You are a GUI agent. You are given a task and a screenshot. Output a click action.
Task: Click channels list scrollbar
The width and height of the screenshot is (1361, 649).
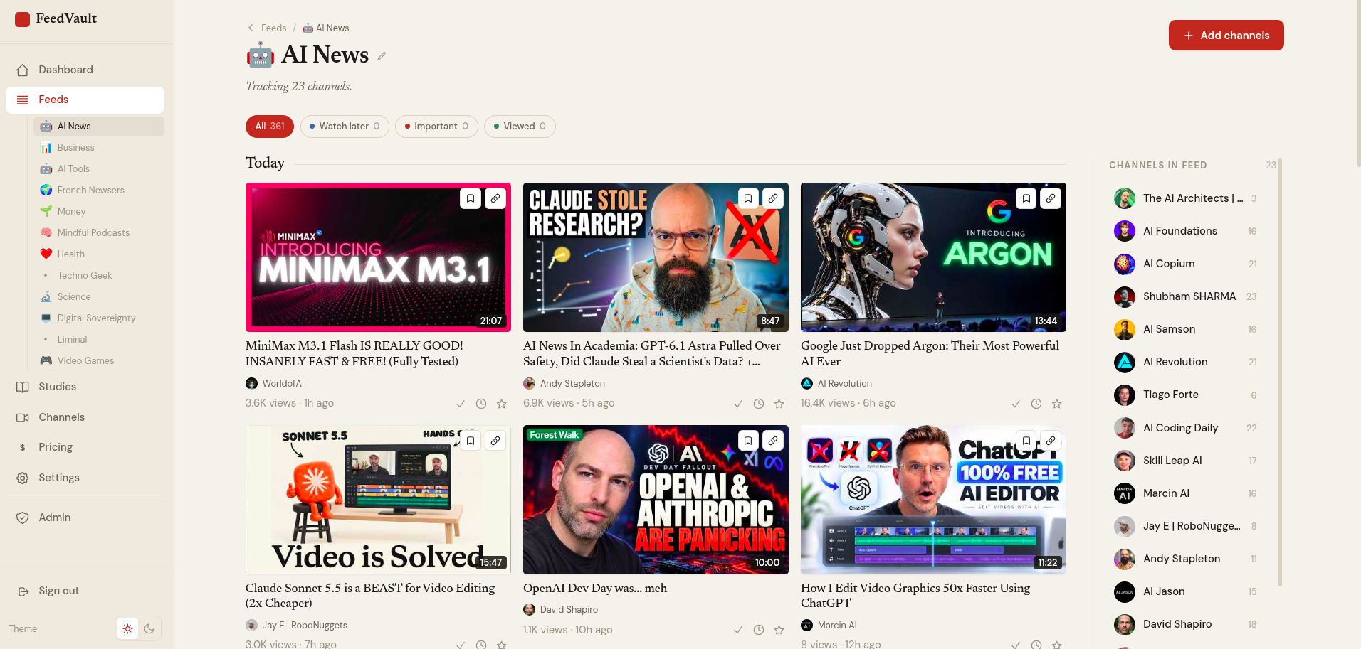coord(1280,371)
